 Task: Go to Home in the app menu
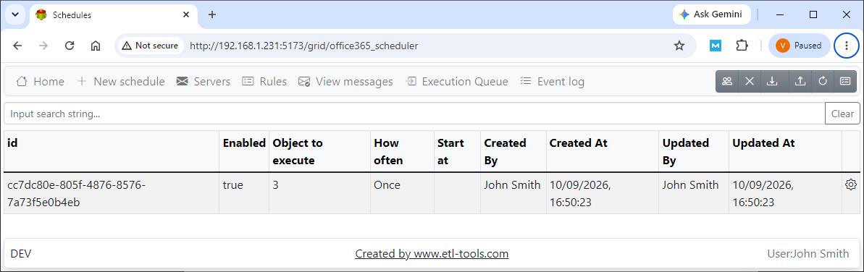click(x=41, y=82)
